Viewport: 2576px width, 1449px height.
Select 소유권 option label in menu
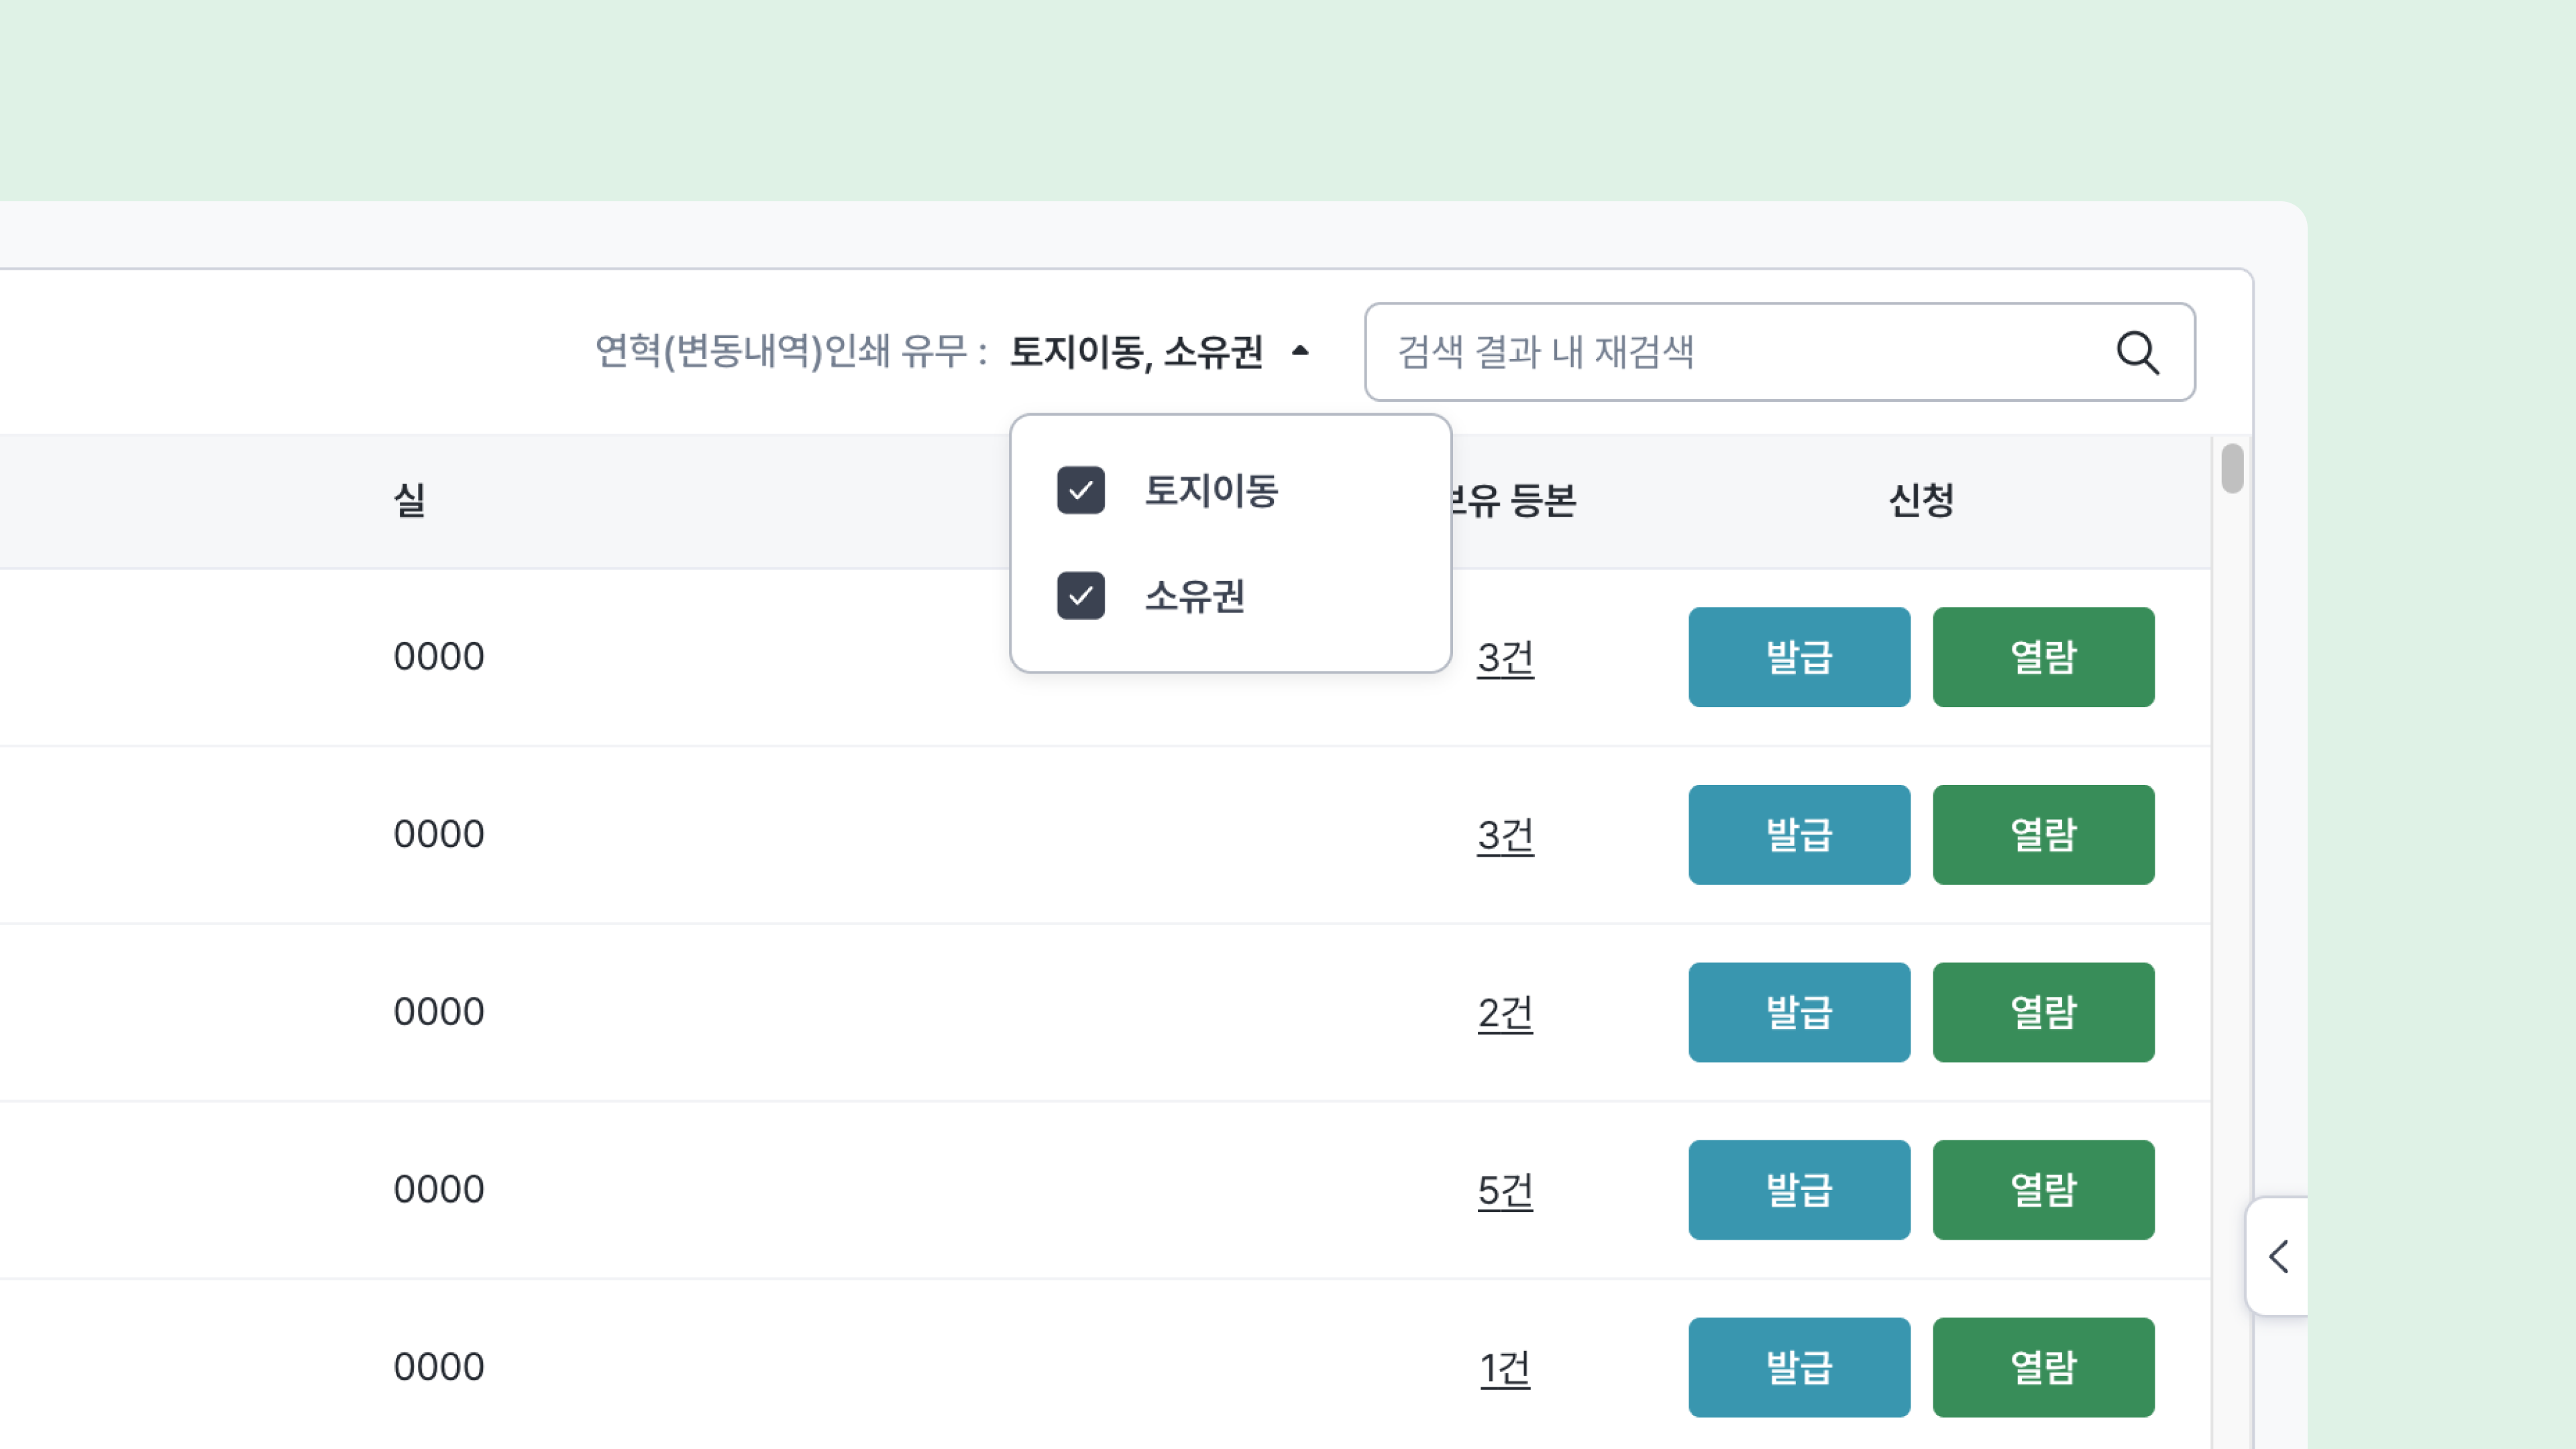tap(1194, 597)
